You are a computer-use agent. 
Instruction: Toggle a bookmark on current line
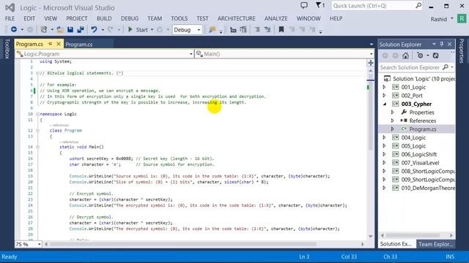(x=281, y=29)
